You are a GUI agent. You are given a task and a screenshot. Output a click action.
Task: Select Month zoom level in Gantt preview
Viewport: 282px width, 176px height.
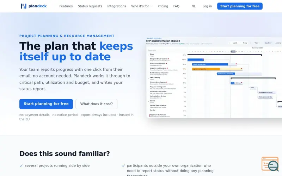coord(235,43)
